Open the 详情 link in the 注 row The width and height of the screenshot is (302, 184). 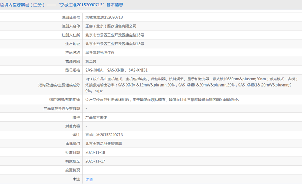pos(89,179)
